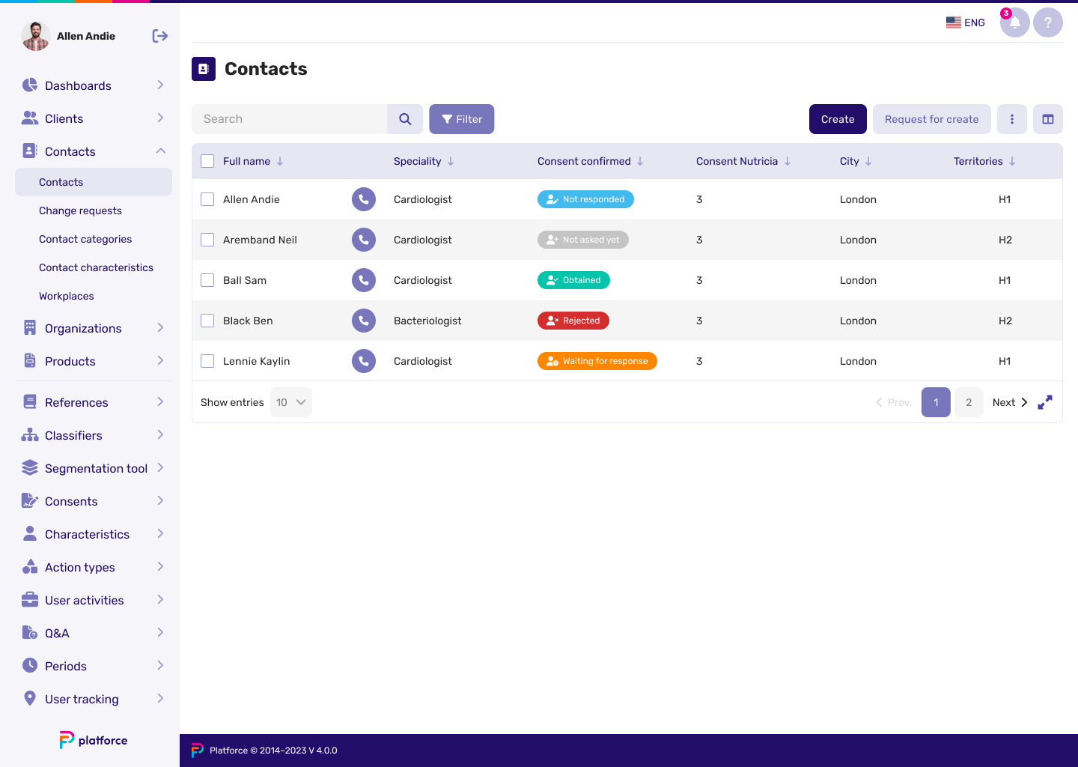Screen dimensions: 1078x767
Task: Call Ball Sam via phone icon
Action: pos(364,280)
